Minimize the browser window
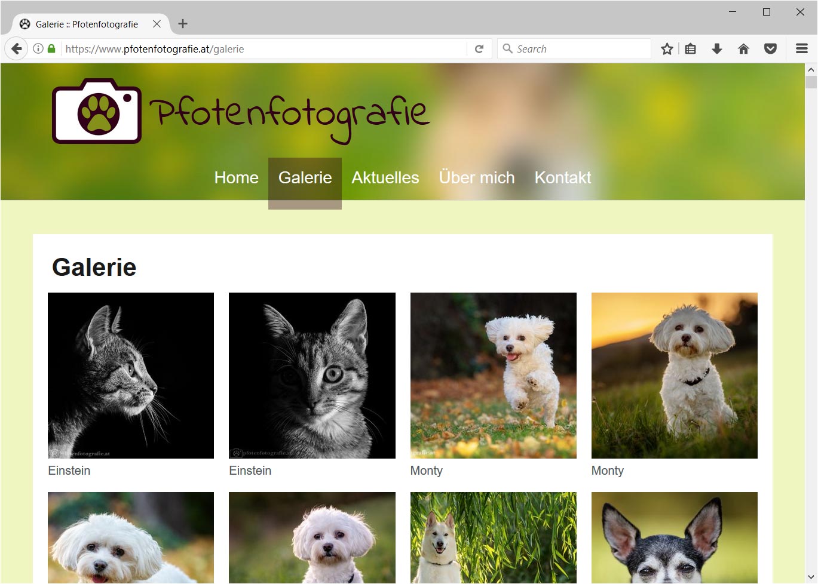Image resolution: width=818 pixels, height=584 pixels. pos(733,12)
